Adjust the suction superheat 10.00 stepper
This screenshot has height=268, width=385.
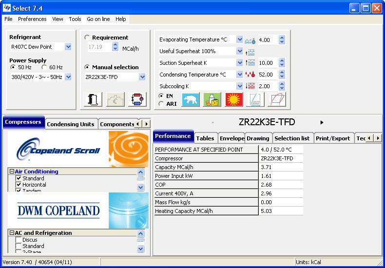click(x=282, y=63)
